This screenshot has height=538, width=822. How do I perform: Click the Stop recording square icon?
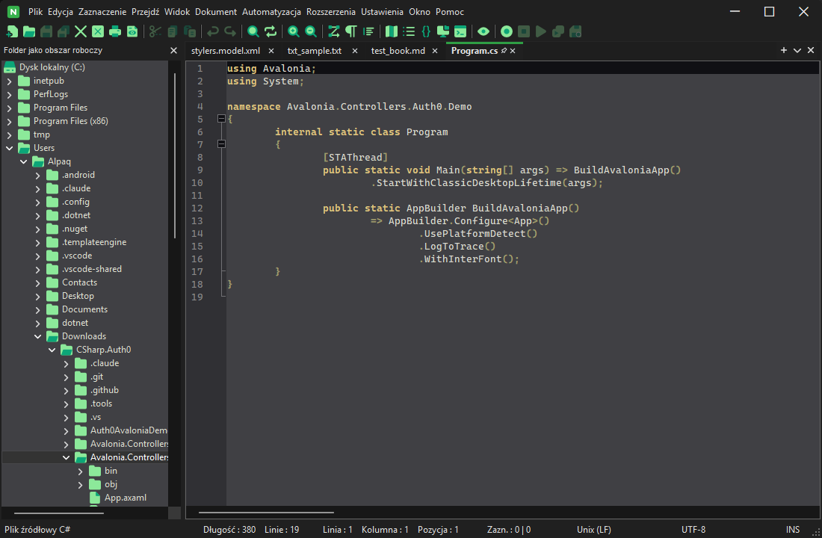(524, 31)
